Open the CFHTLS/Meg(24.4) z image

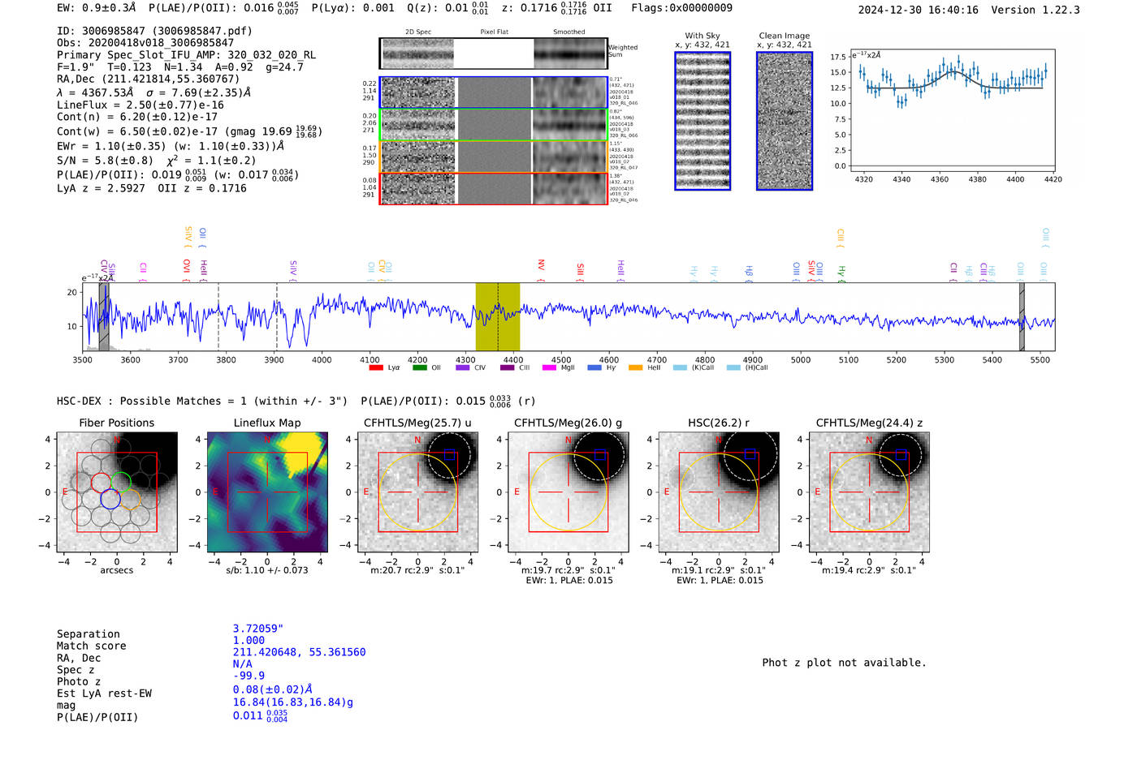[869, 492]
